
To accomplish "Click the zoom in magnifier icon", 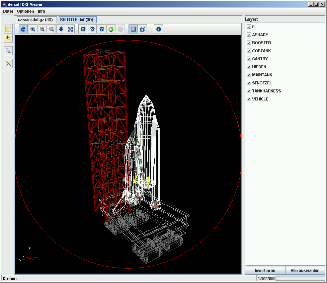I will tap(33, 29).
